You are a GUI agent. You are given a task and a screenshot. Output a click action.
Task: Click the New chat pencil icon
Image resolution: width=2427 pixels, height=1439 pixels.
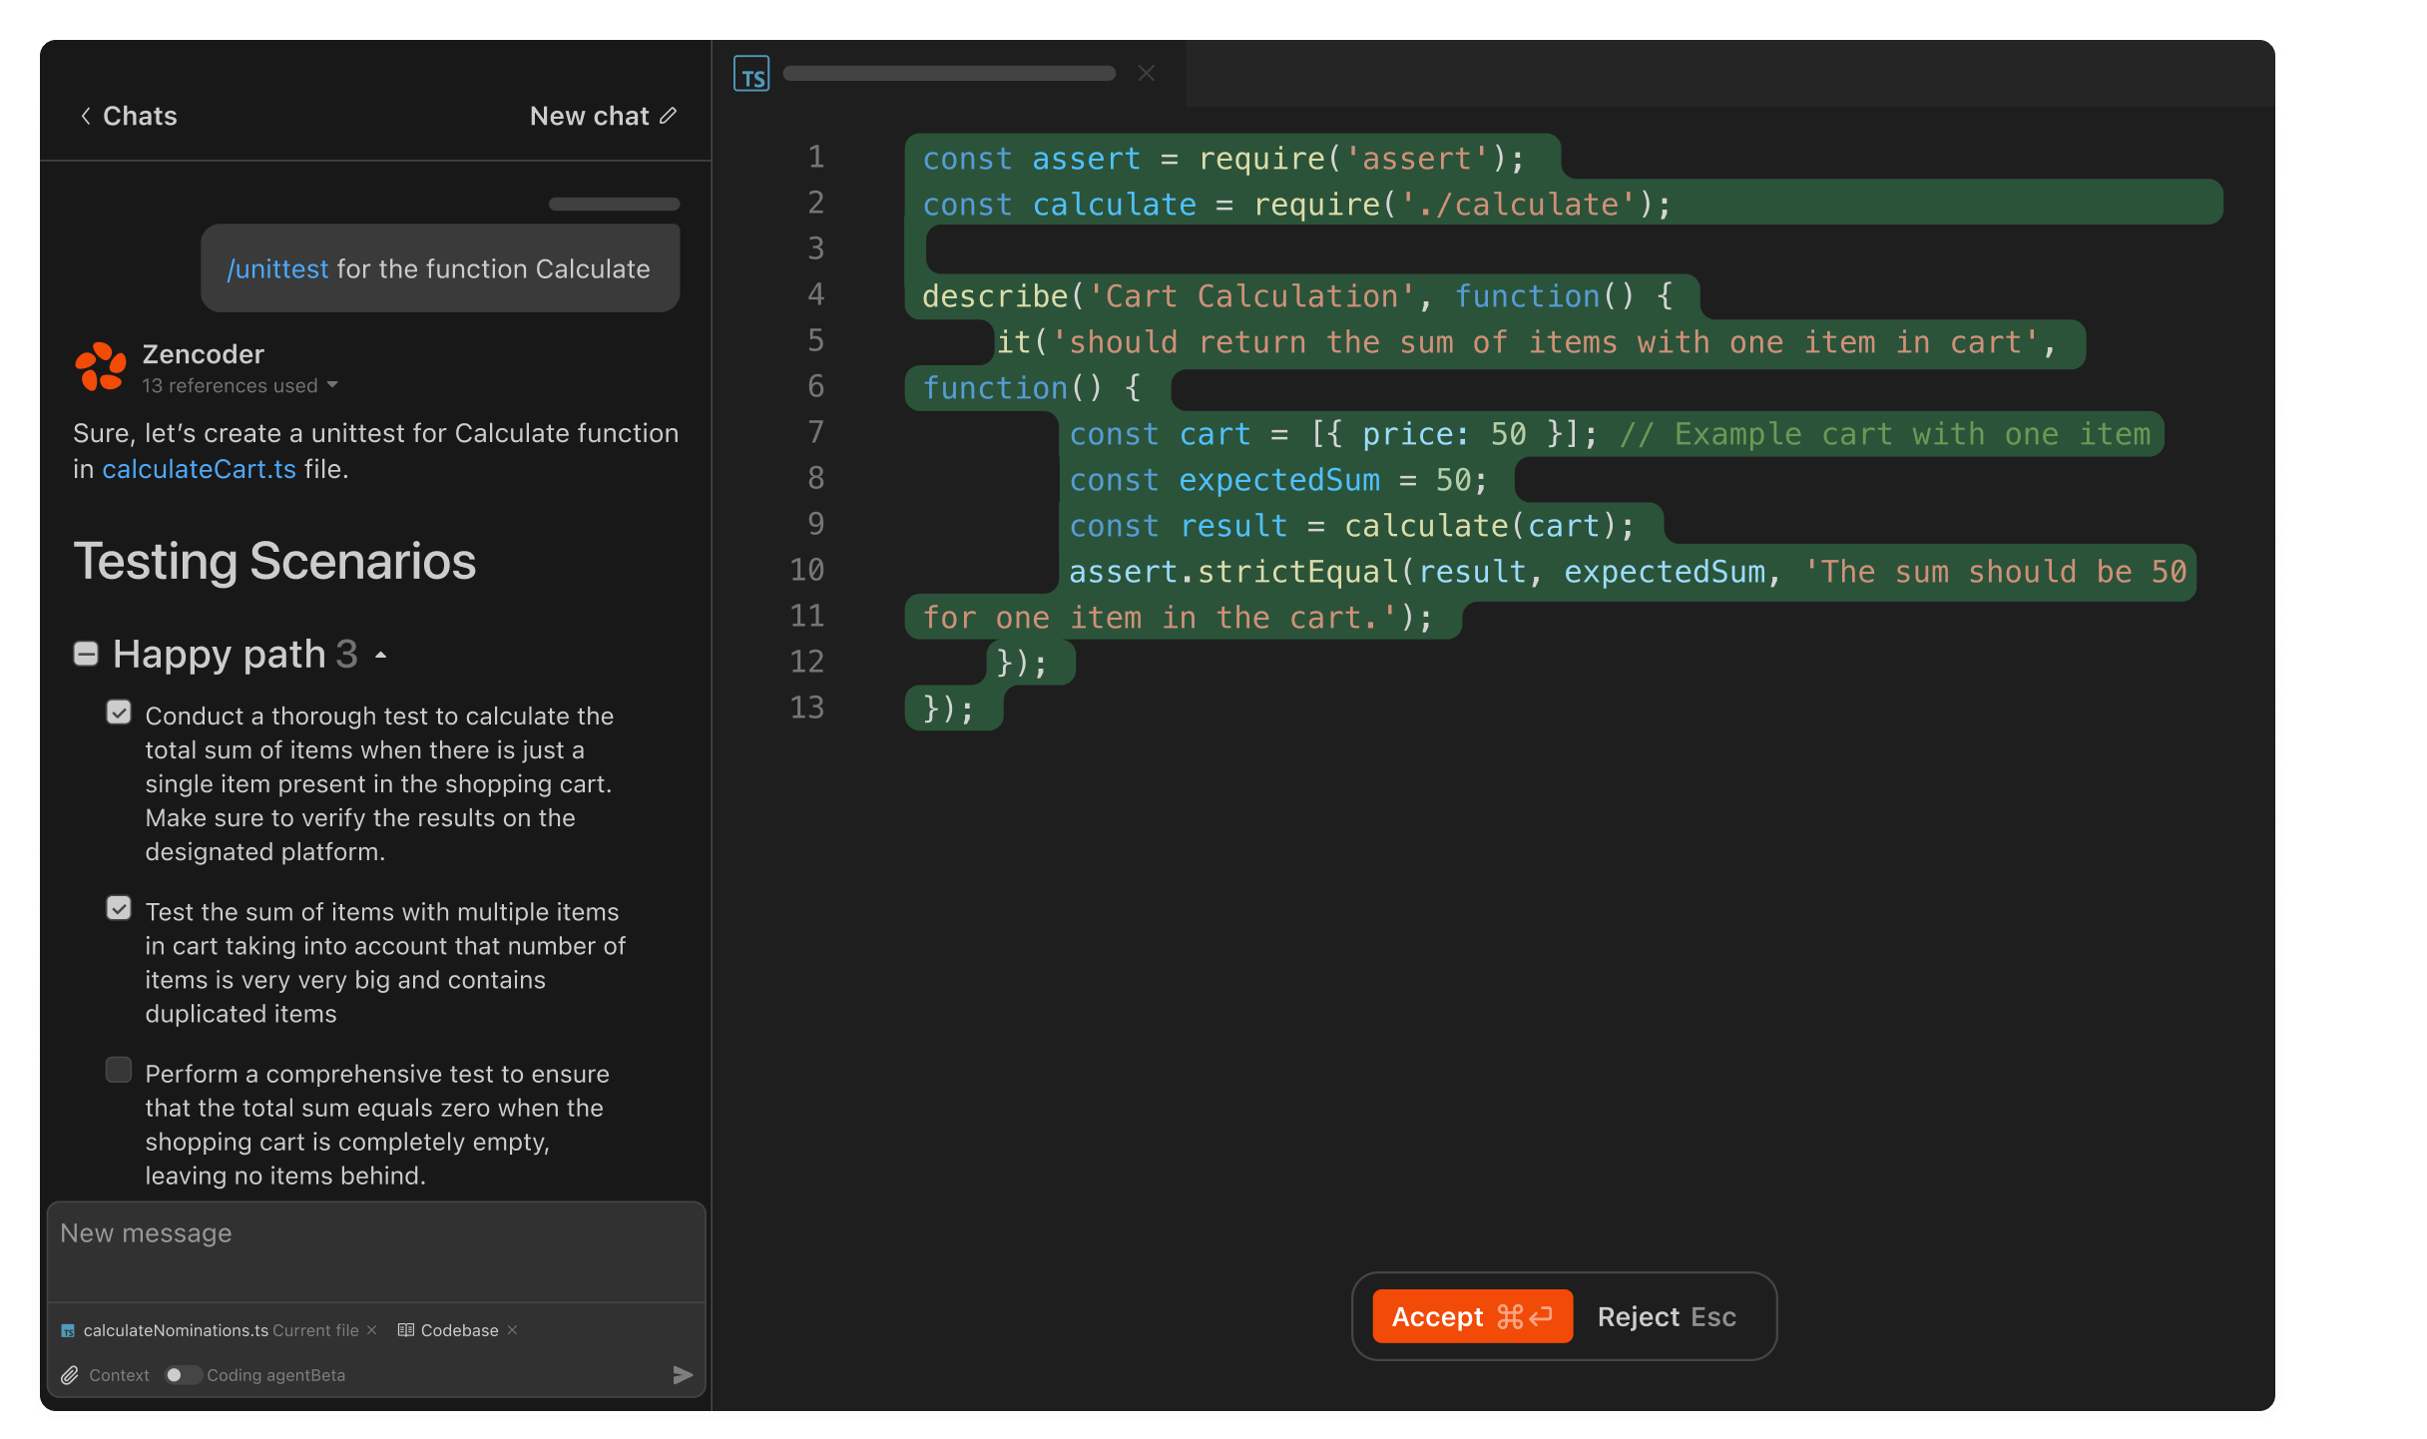pos(669,116)
